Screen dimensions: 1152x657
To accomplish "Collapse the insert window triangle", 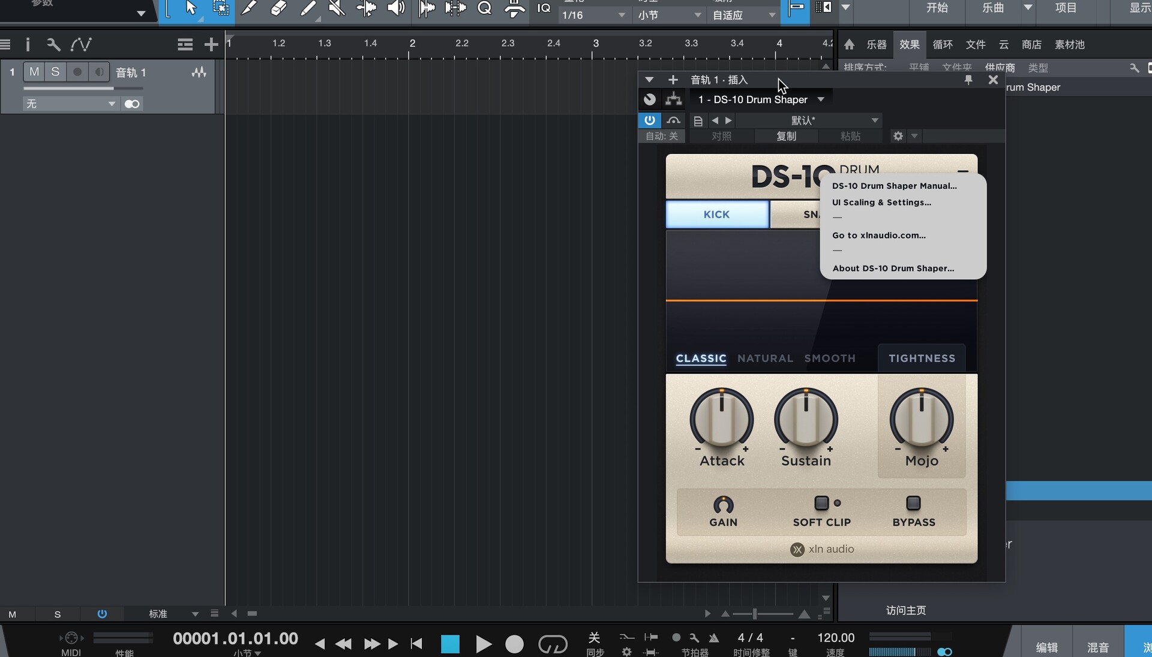I will point(649,80).
